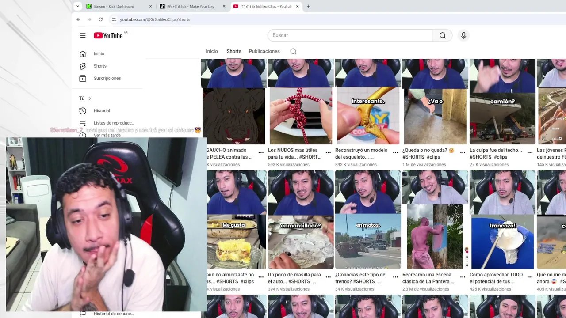Select the Sr Galileo Clips YouTube tab
This screenshot has height=318, width=566.
pos(266,6)
